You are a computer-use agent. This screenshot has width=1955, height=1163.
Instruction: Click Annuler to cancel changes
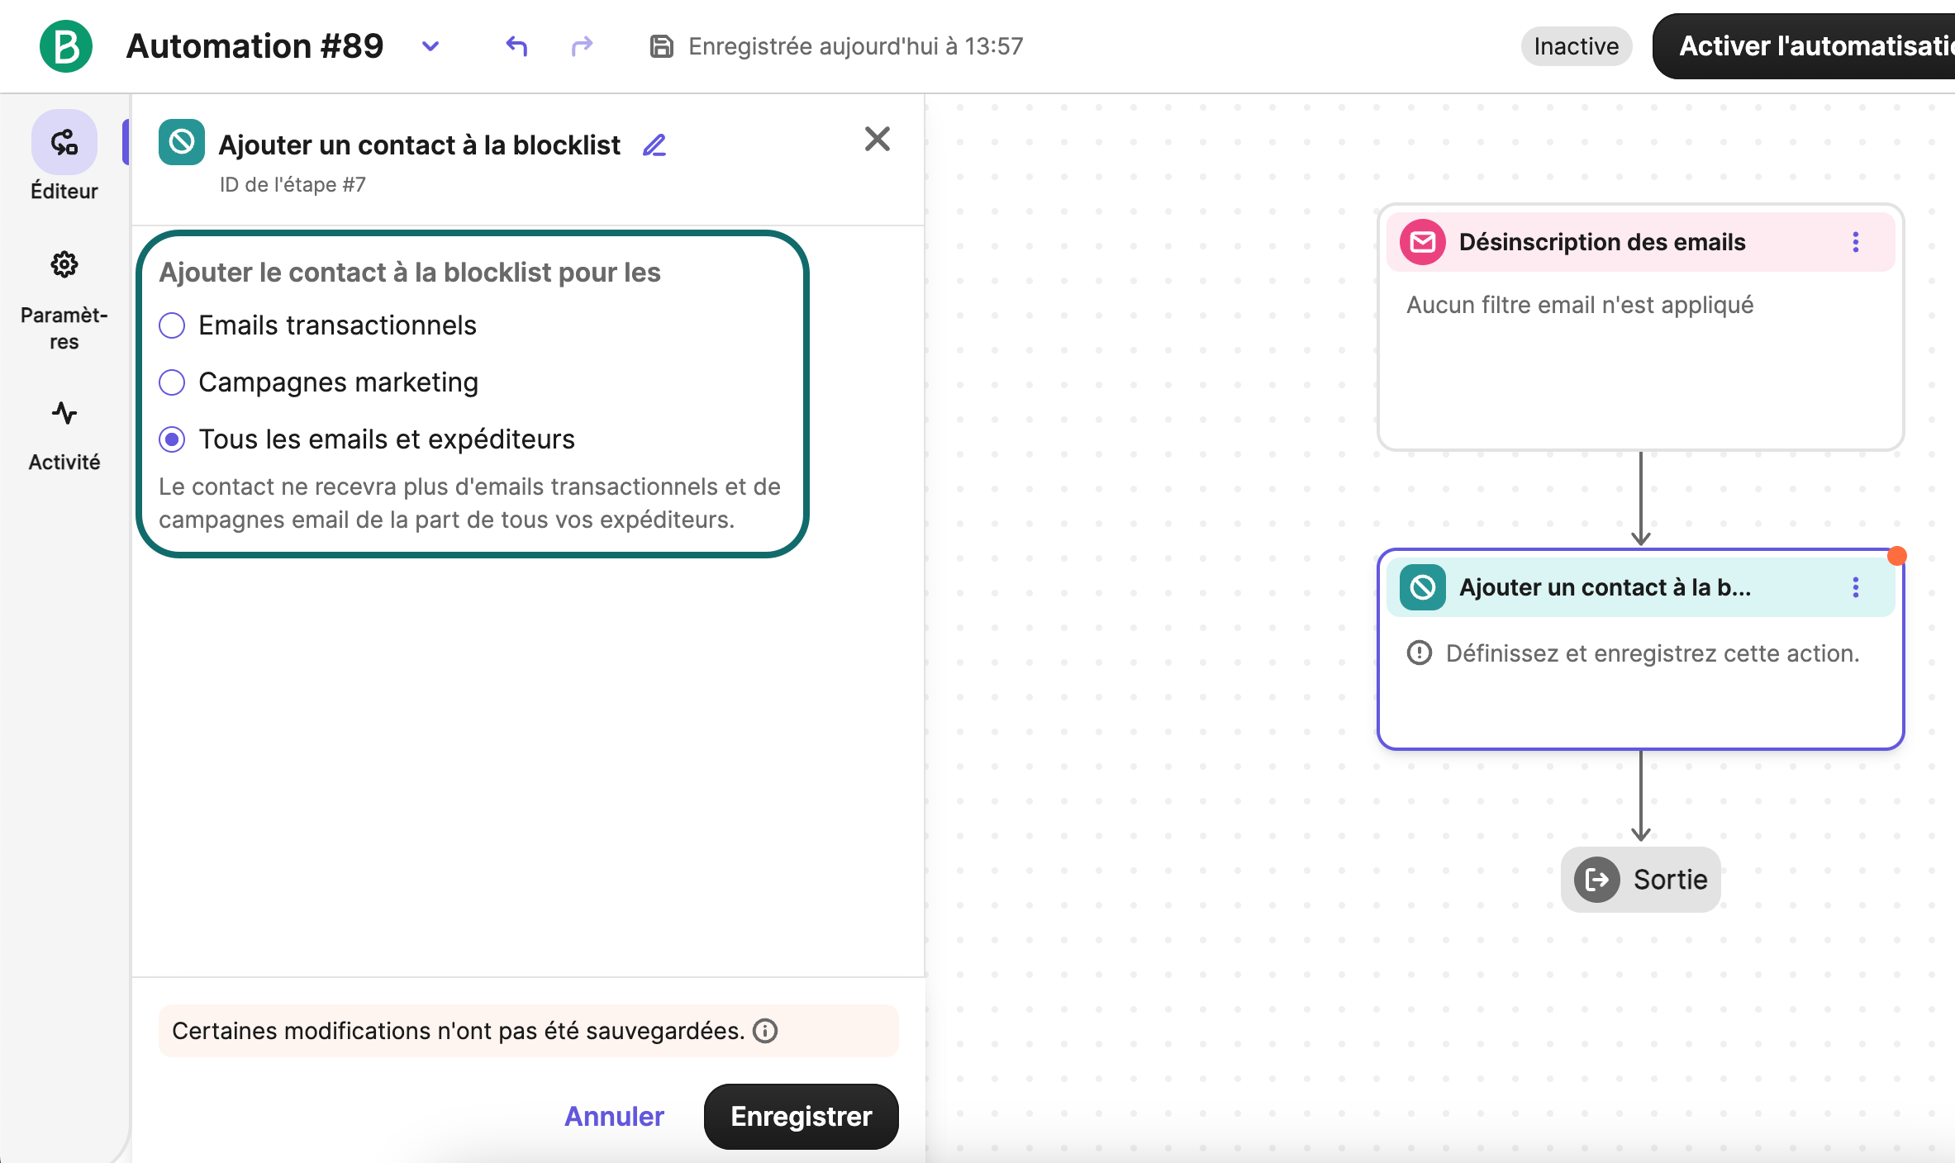614,1117
